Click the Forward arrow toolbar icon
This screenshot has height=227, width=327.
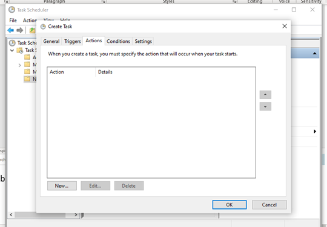click(19, 30)
